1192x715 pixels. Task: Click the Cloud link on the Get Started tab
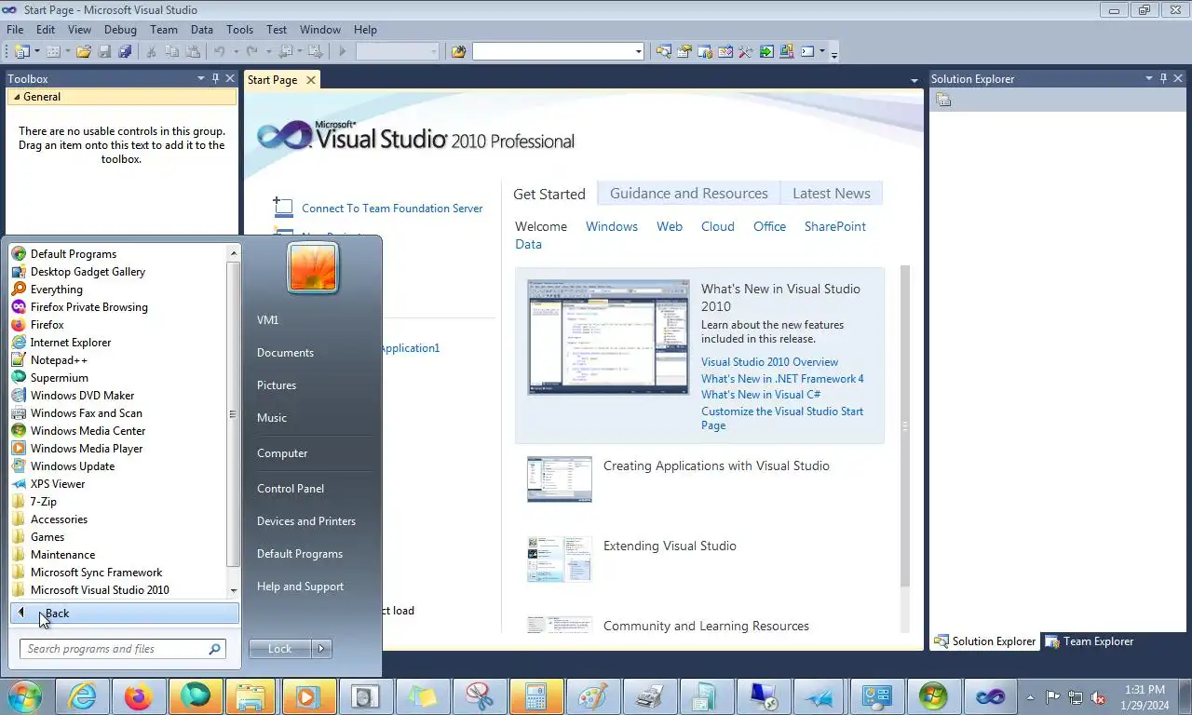pos(718,226)
